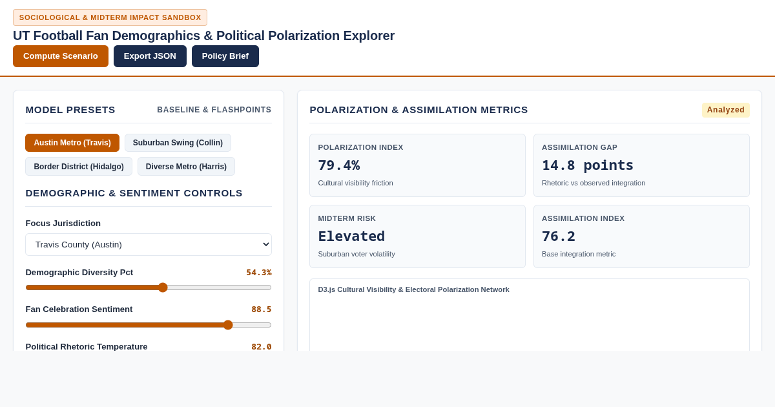Image resolution: width=775 pixels, height=407 pixels.
Task: Open the Focus Jurisdiction dropdown
Action: (x=149, y=244)
